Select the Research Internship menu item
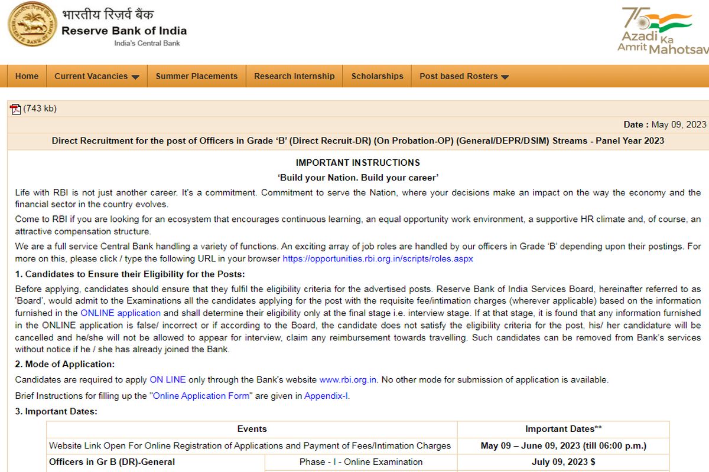Image resolution: width=709 pixels, height=472 pixels. click(294, 76)
